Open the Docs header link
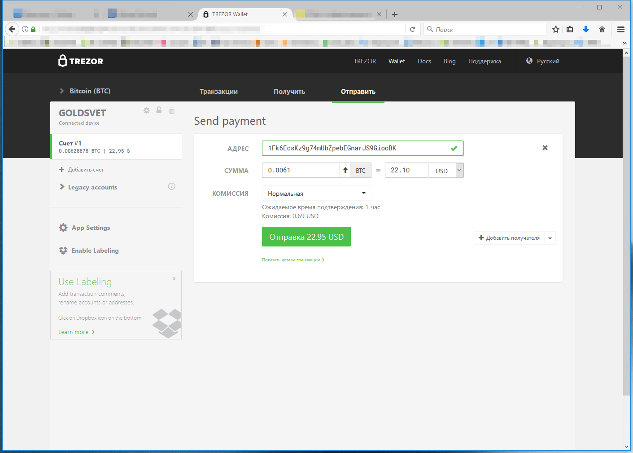The height and width of the screenshot is (453, 633). pyautogui.click(x=424, y=61)
